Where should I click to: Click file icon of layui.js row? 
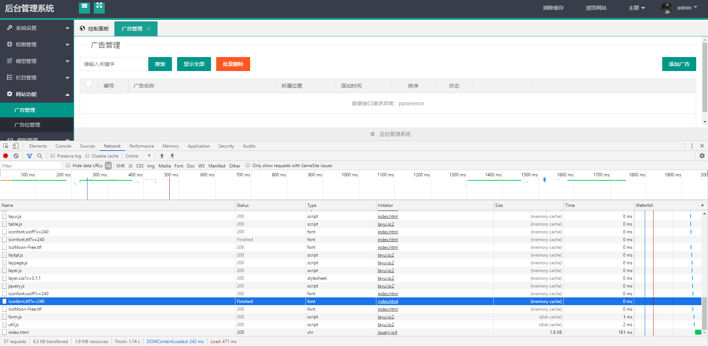pos(4,216)
